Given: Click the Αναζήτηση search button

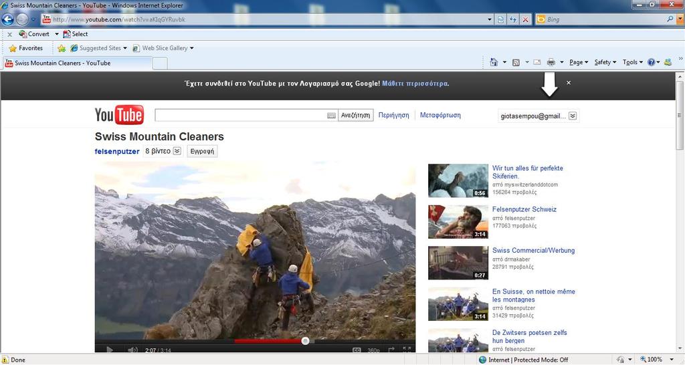Looking at the screenshot, I should point(356,115).
